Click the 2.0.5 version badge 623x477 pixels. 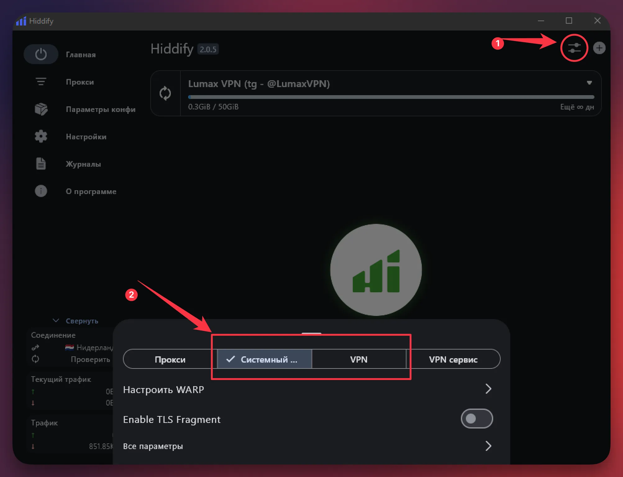tap(208, 49)
